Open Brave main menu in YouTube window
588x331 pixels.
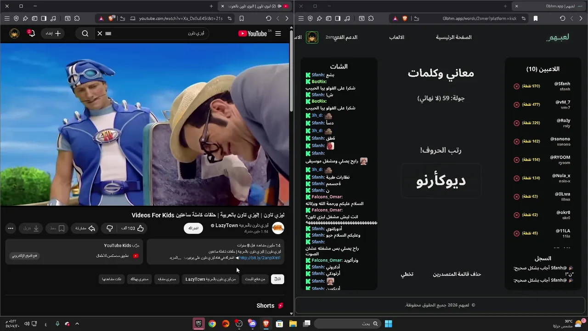coord(6,18)
